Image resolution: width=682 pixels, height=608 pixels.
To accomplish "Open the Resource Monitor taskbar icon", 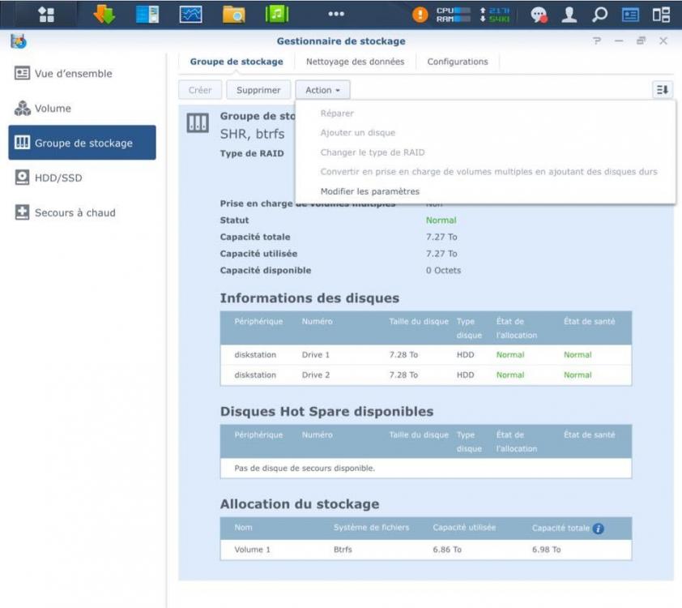I will pos(190,15).
